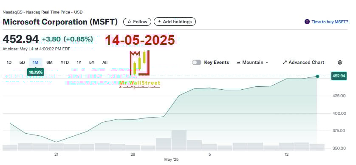Click the Mr WallStreet candlestick logo
The width and height of the screenshot is (356, 165).
[140, 63]
